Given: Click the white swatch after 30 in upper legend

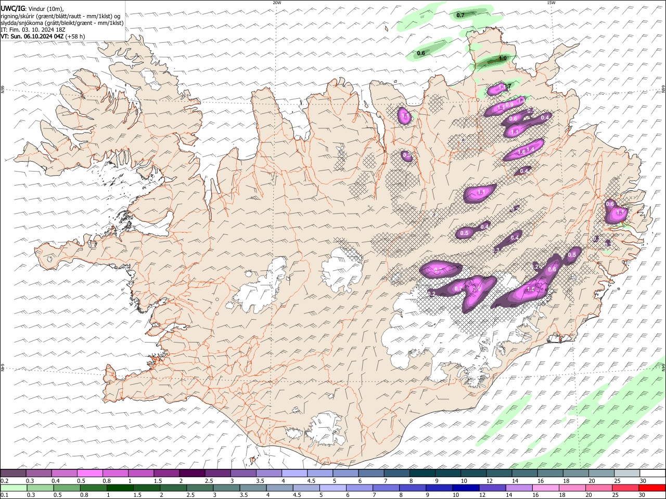Looking at the screenshot, I should click(x=652, y=474).
